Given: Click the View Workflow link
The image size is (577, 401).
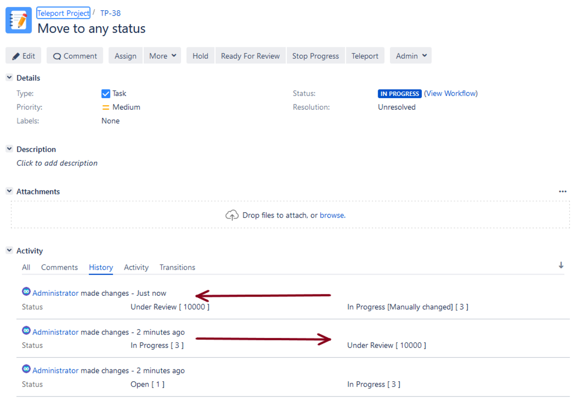Looking at the screenshot, I should (451, 94).
